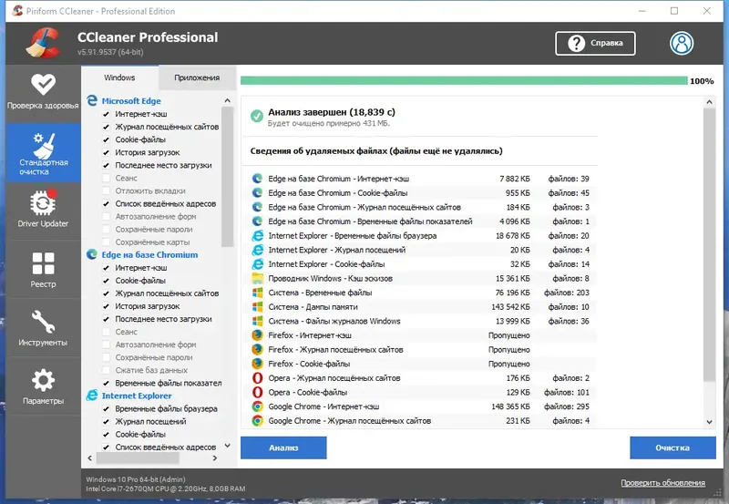Enable Отложить вкладки checkbox
The image size is (729, 504).
click(x=106, y=190)
